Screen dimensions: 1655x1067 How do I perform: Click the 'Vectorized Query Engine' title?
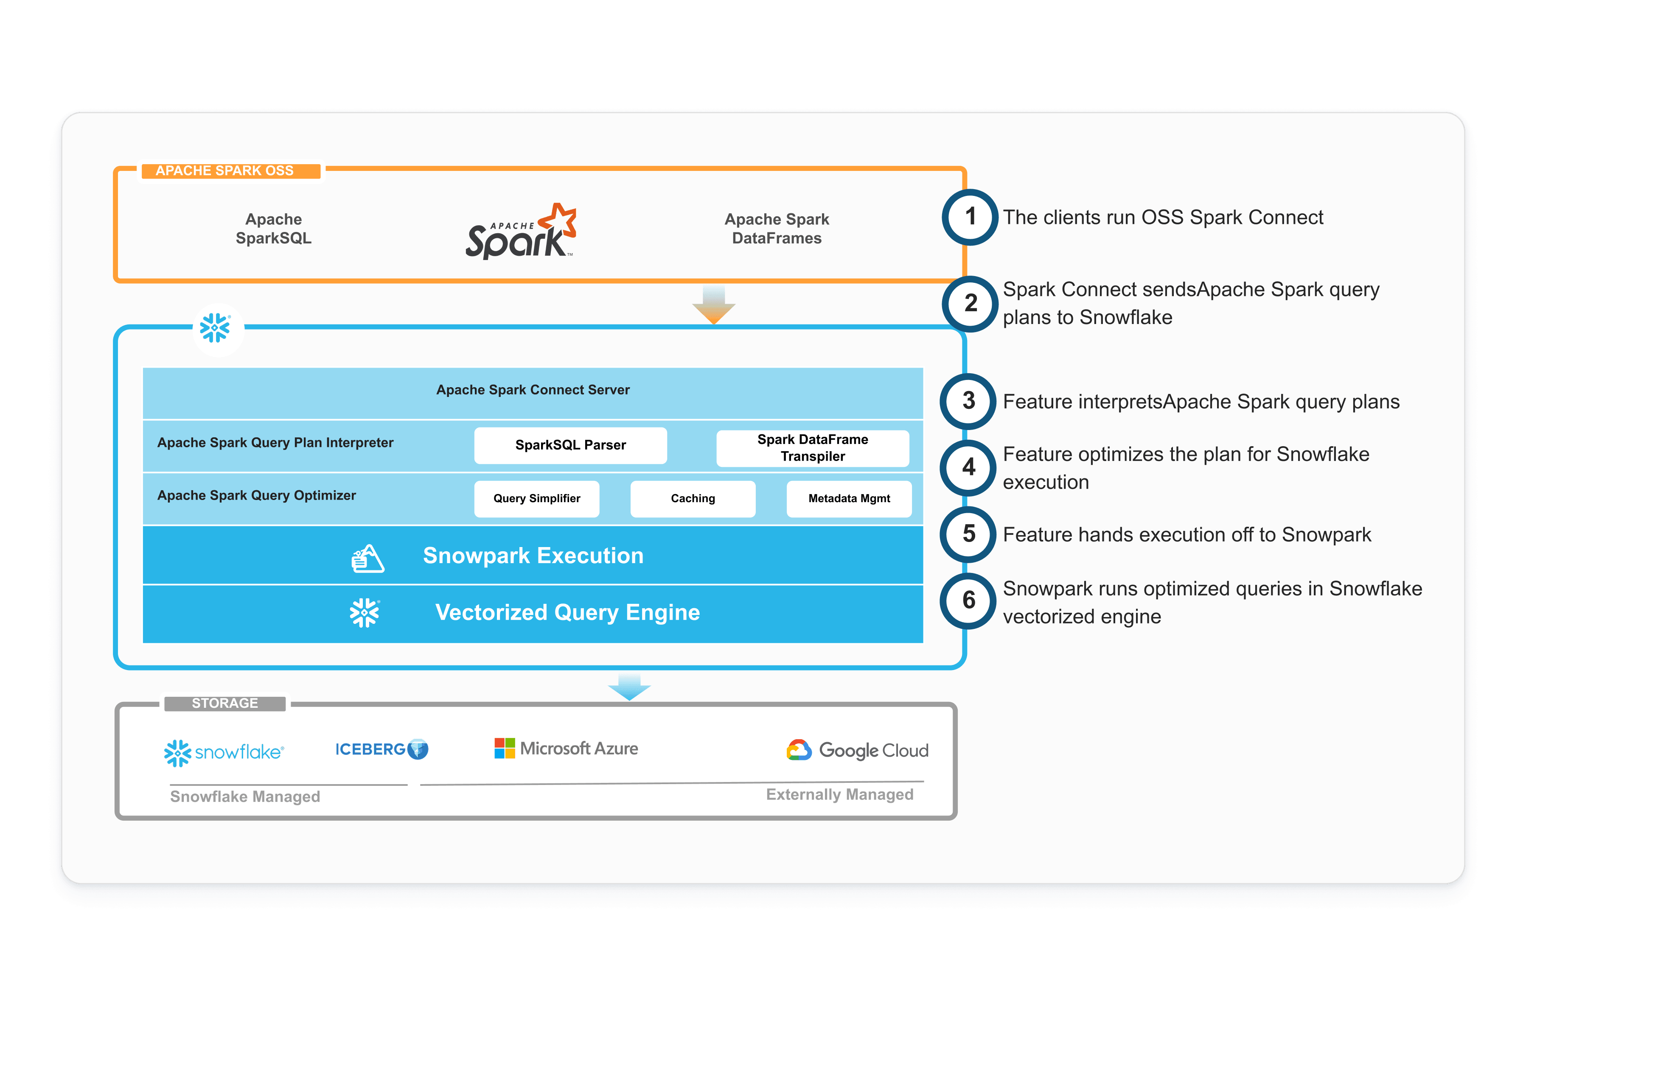[567, 612]
